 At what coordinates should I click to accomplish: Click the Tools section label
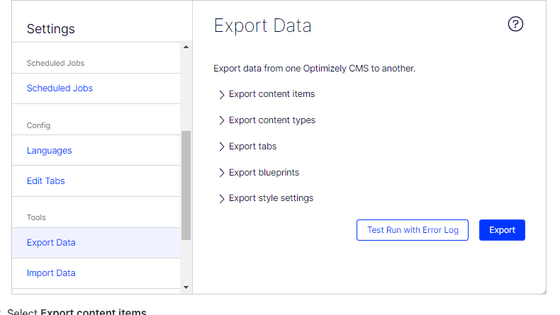click(x=36, y=217)
